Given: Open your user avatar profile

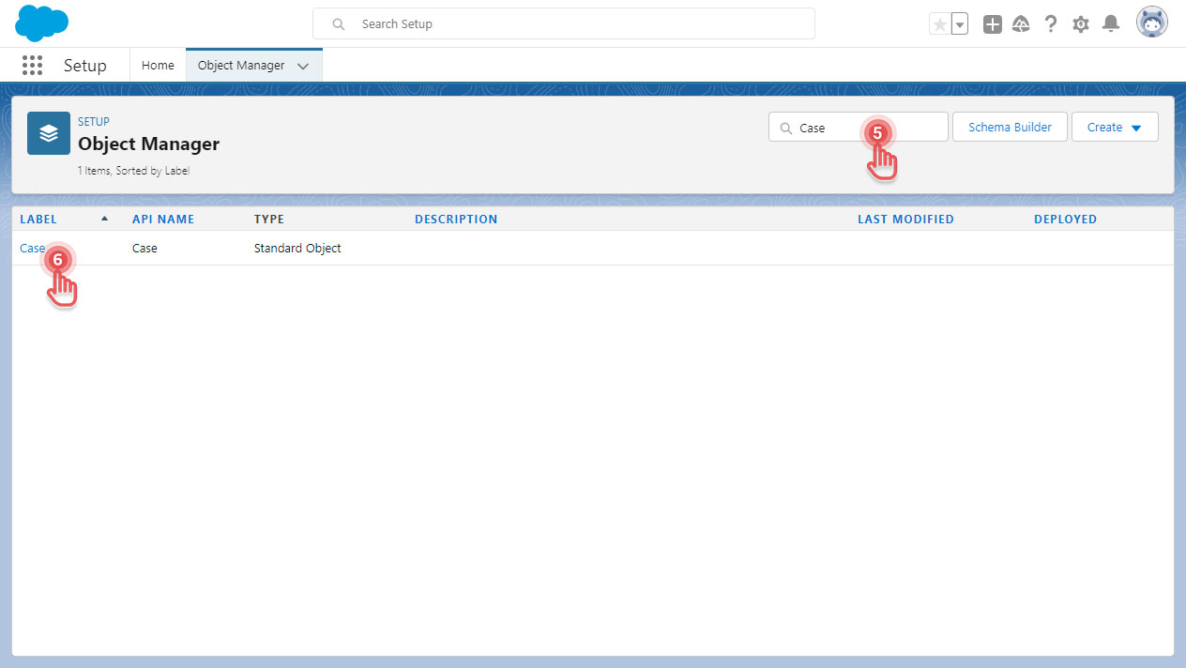Looking at the screenshot, I should pos(1151,22).
